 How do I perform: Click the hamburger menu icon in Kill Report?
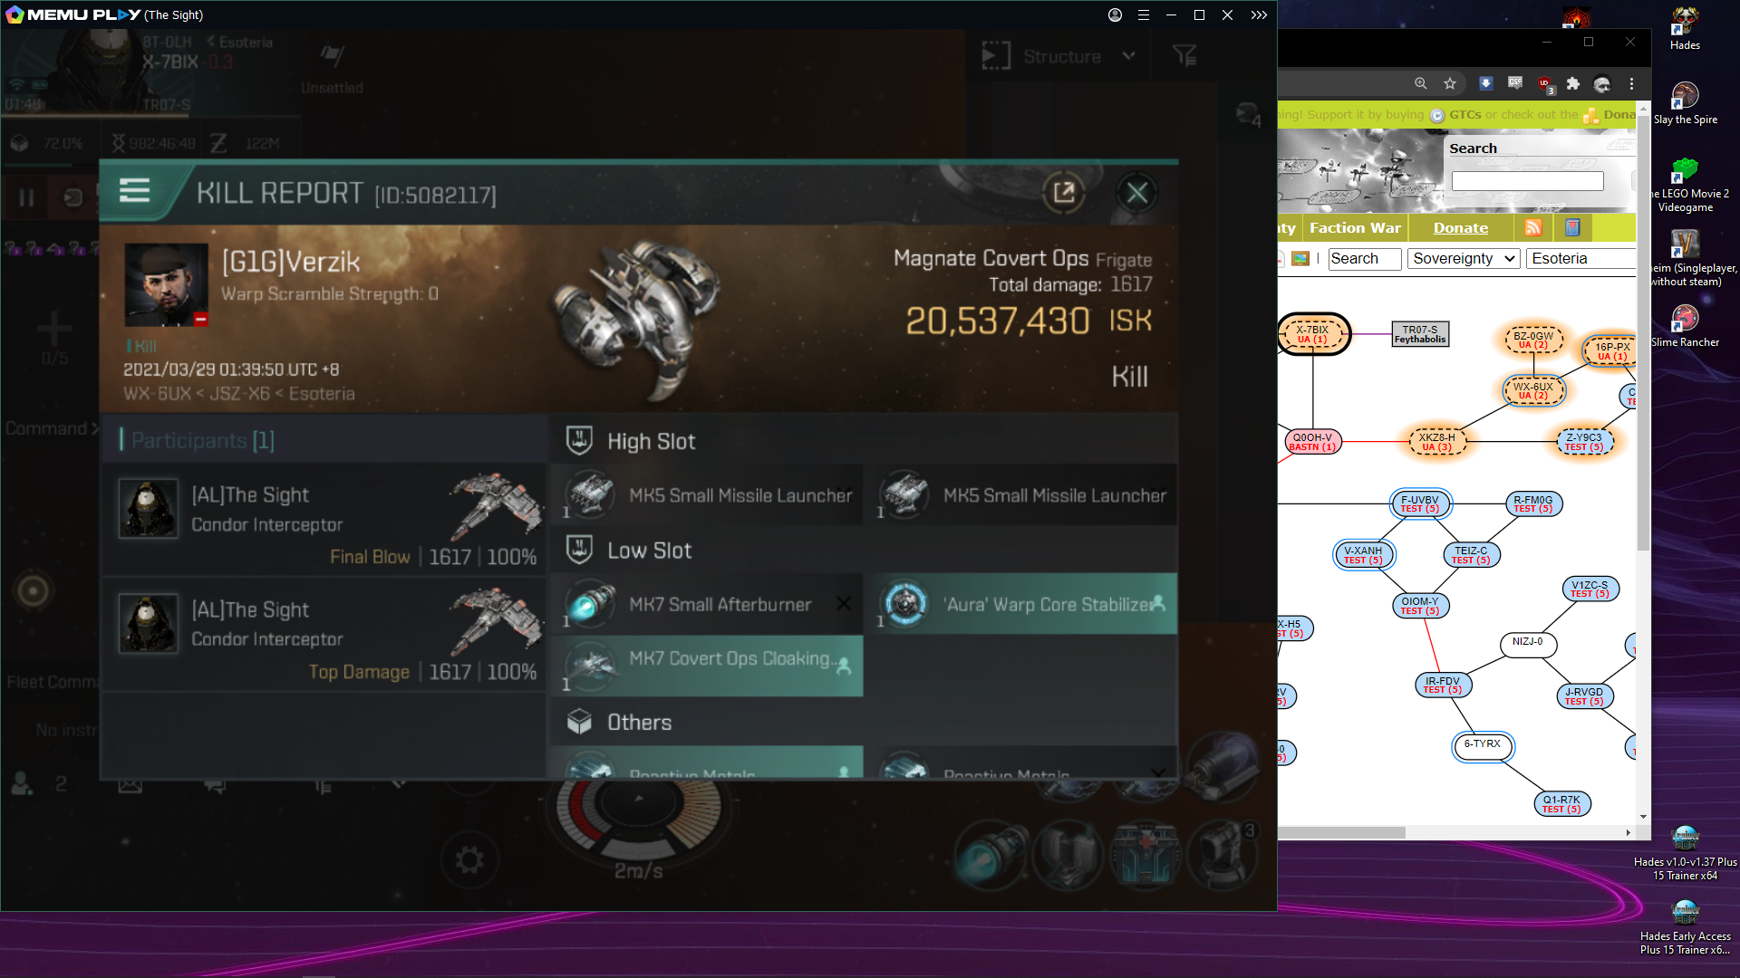pyautogui.click(x=135, y=191)
